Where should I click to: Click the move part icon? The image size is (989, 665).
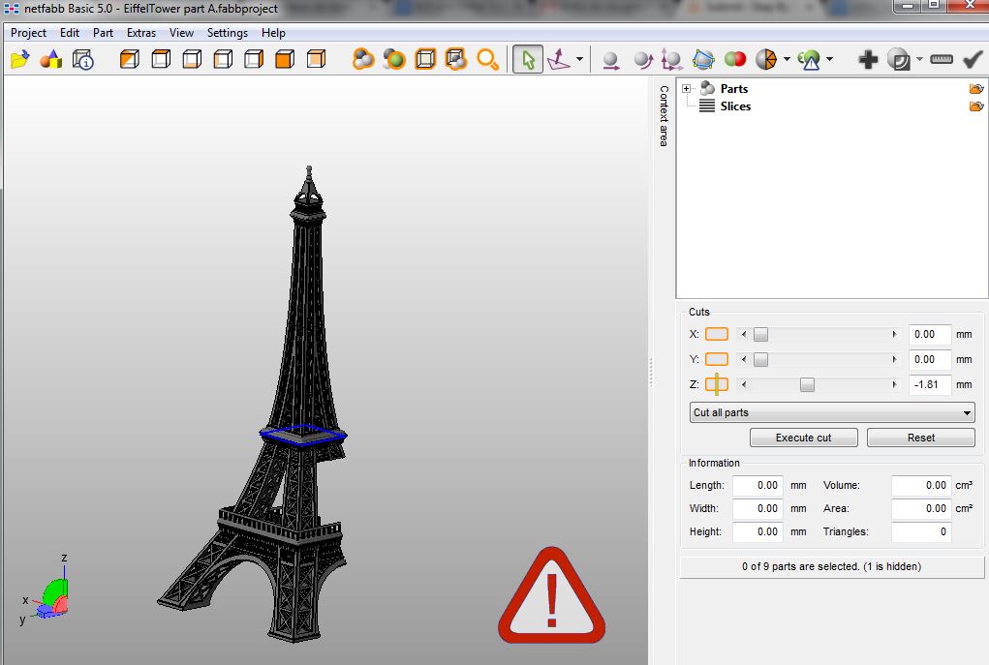point(610,60)
